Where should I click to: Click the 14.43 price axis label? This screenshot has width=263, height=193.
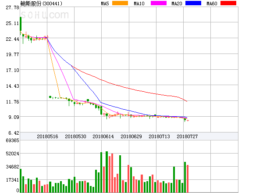tap(12, 86)
